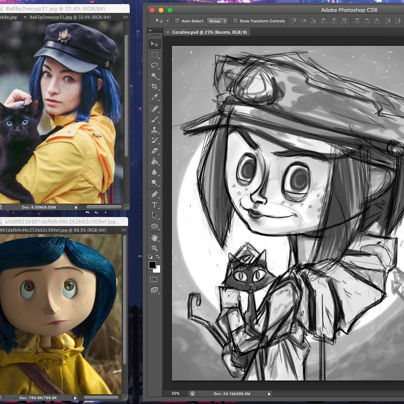Open the Auto-Select Group dropdown
The height and width of the screenshot is (404, 404).
(x=217, y=21)
